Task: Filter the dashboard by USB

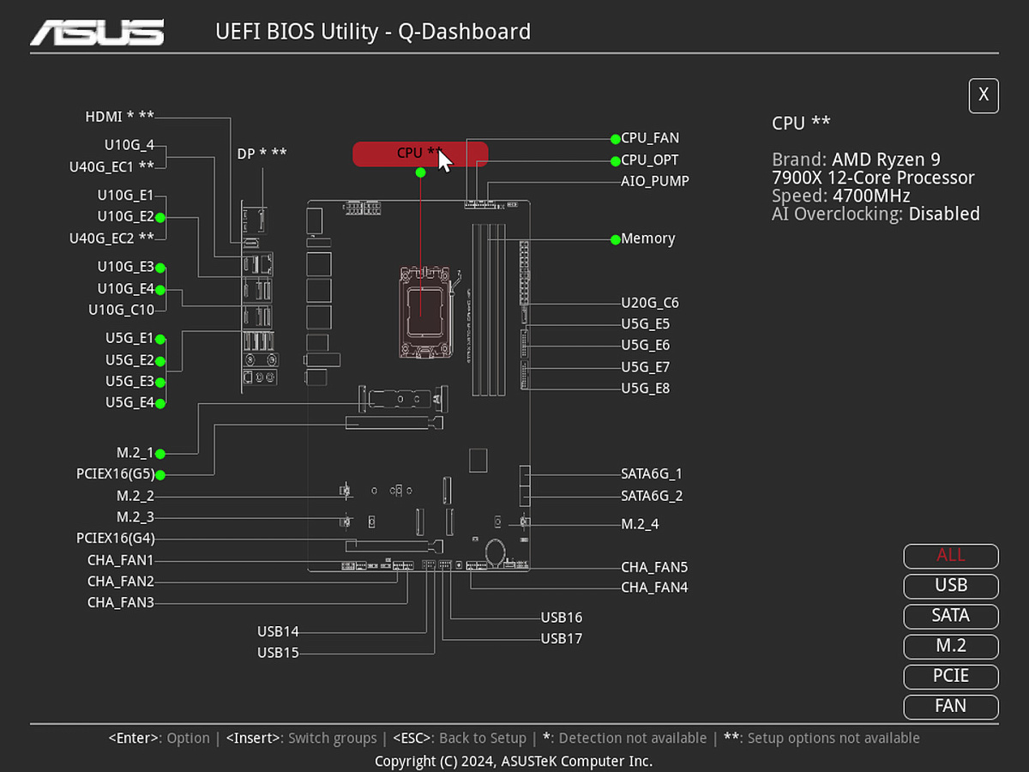Action: coord(951,586)
